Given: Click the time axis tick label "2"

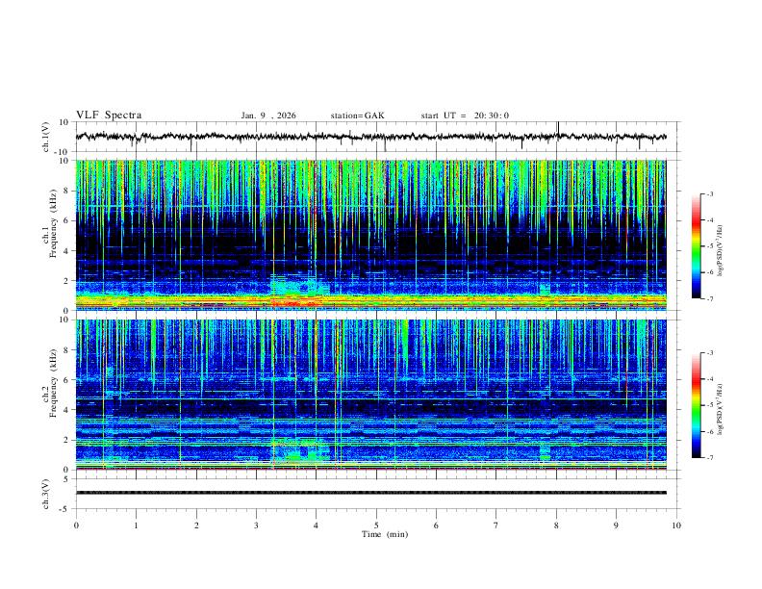Looking at the screenshot, I should click(196, 525).
